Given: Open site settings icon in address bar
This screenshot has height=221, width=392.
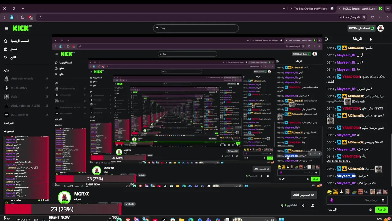Looking at the screenshot, I should point(364,17).
